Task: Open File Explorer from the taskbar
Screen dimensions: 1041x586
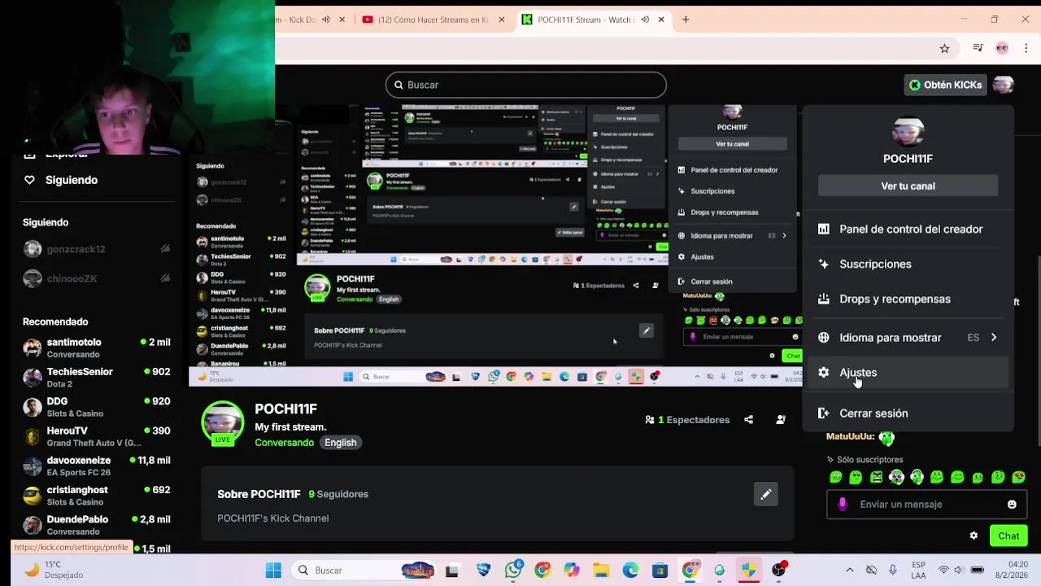Action: pyautogui.click(x=601, y=571)
